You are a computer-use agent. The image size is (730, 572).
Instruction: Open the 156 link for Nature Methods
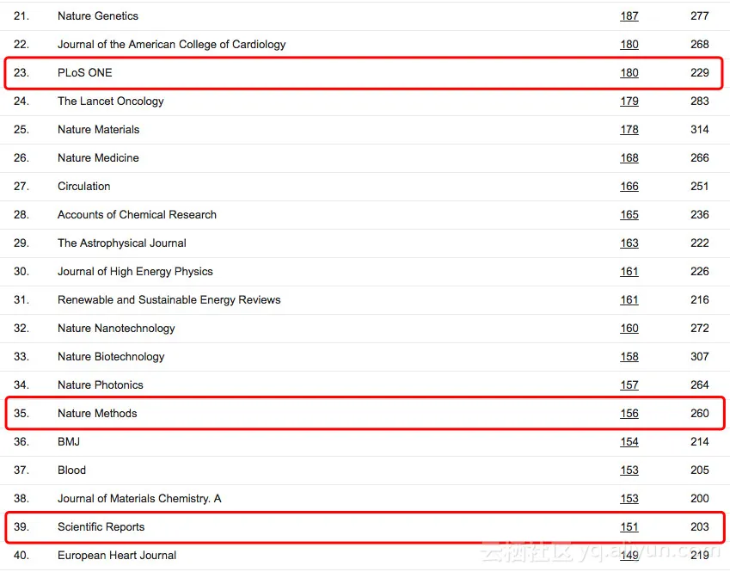[x=629, y=414]
